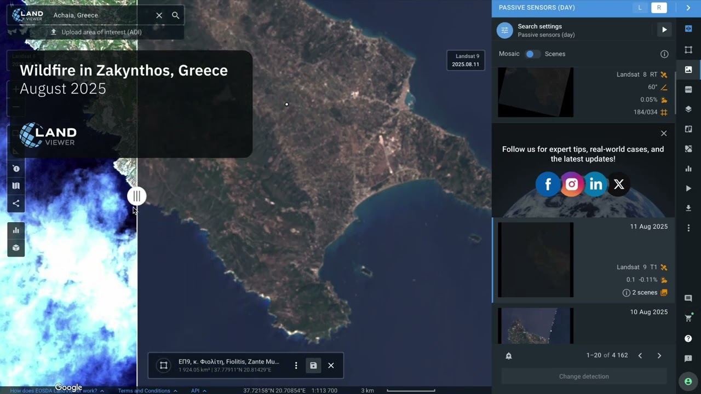Open the help question mark icon
This screenshot has width=701, height=394.
688,339
